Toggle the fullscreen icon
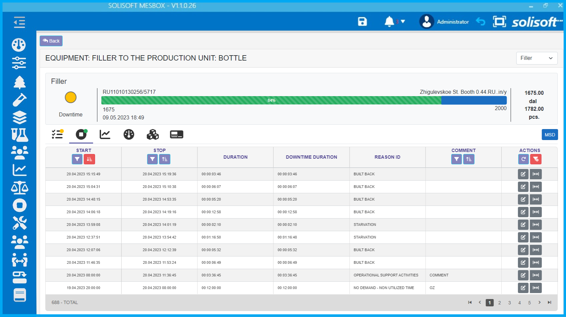 pyautogui.click(x=499, y=22)
